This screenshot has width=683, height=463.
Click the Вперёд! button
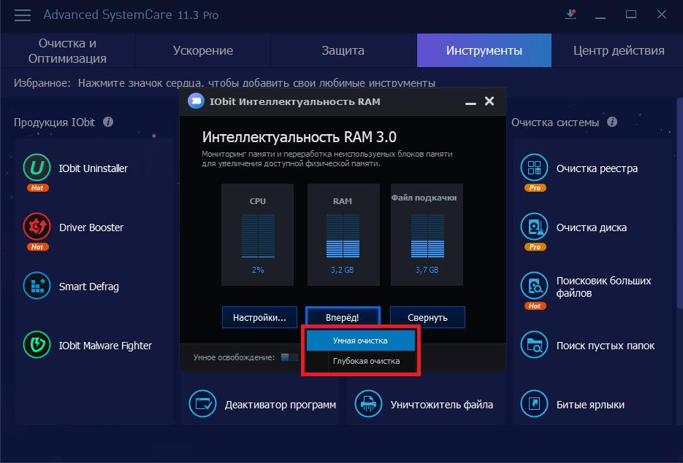tap(343, 317)
